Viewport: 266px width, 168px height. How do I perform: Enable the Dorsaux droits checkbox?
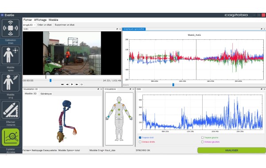point(140,142)
